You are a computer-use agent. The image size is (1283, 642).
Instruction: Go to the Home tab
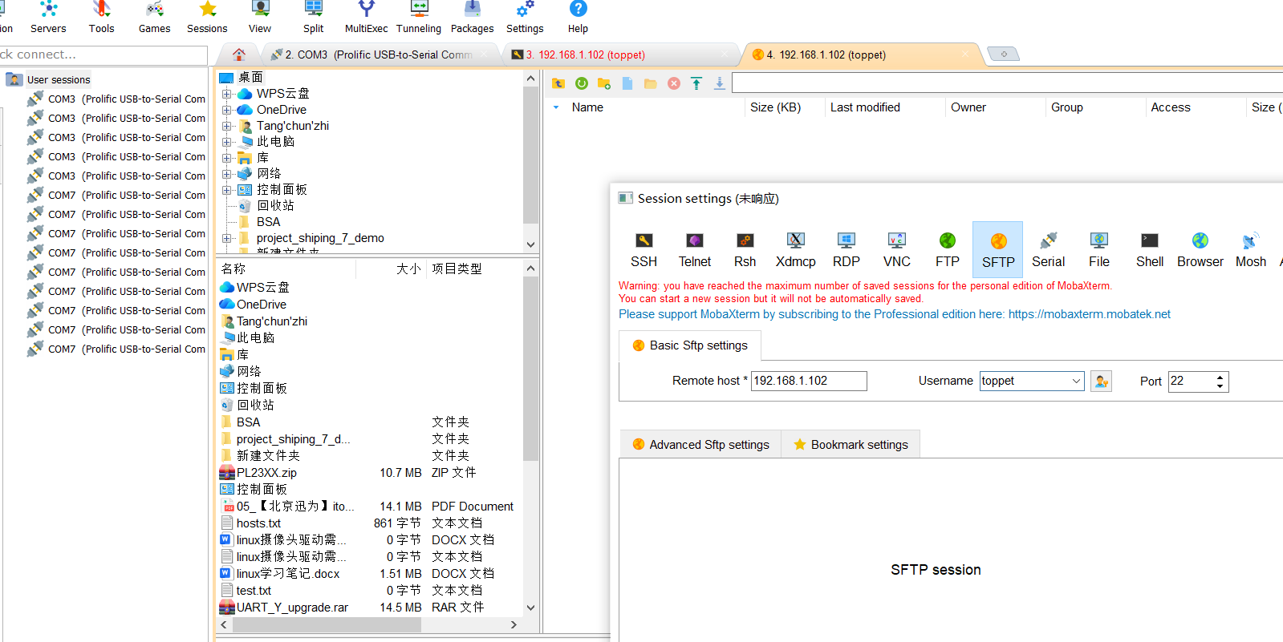(238, 55)
